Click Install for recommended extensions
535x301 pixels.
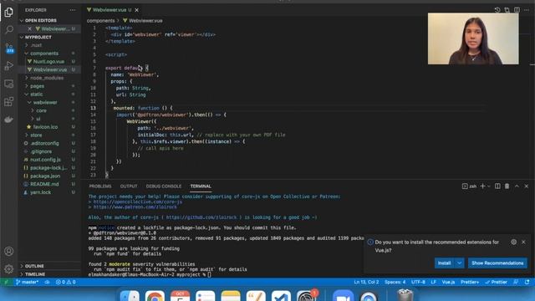(x=444, y=263)
